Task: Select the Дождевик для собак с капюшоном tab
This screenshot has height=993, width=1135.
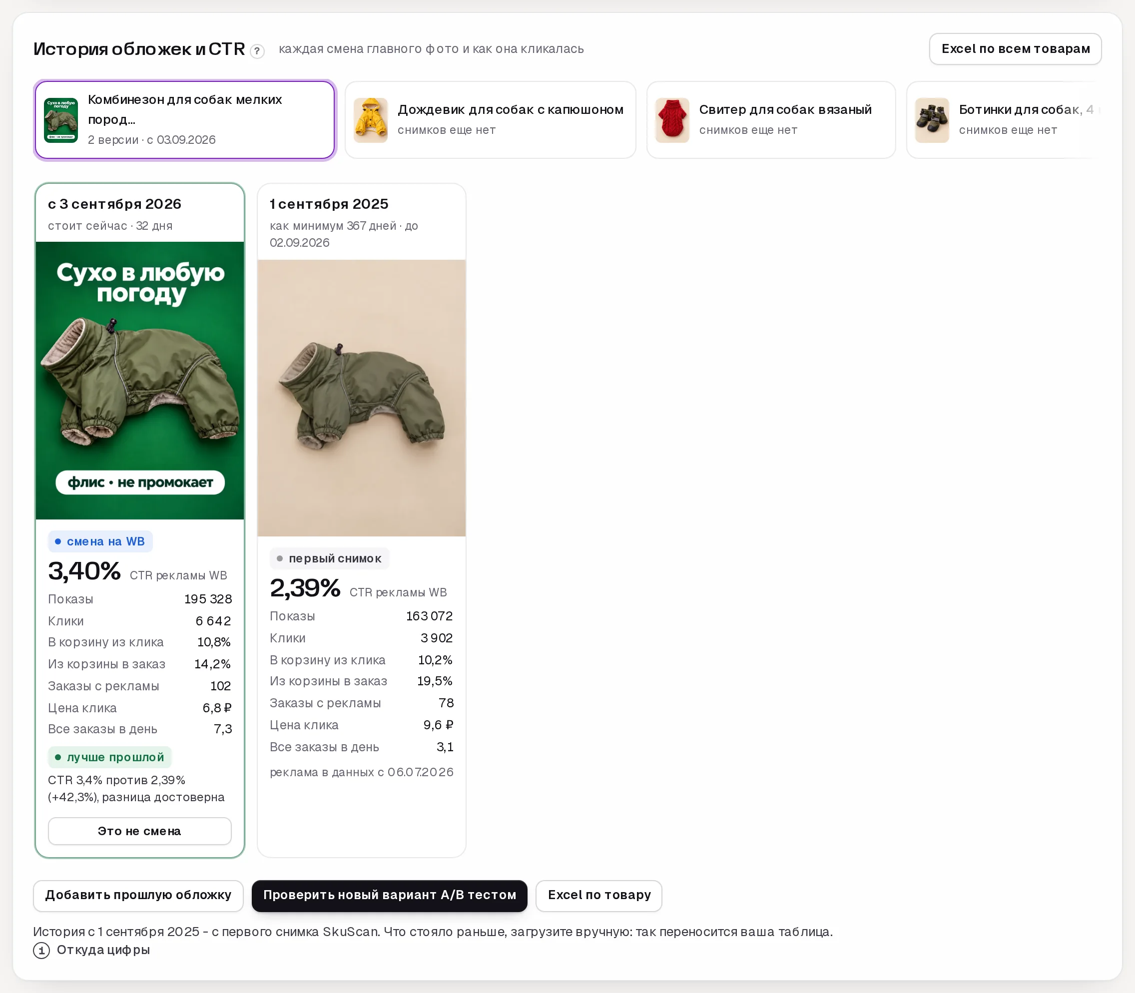Action: point(491,120)
